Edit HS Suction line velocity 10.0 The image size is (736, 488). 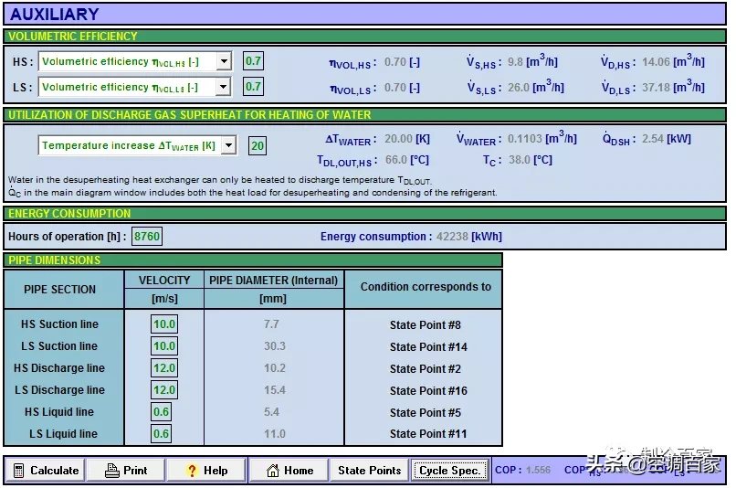[x=164, y=324]
